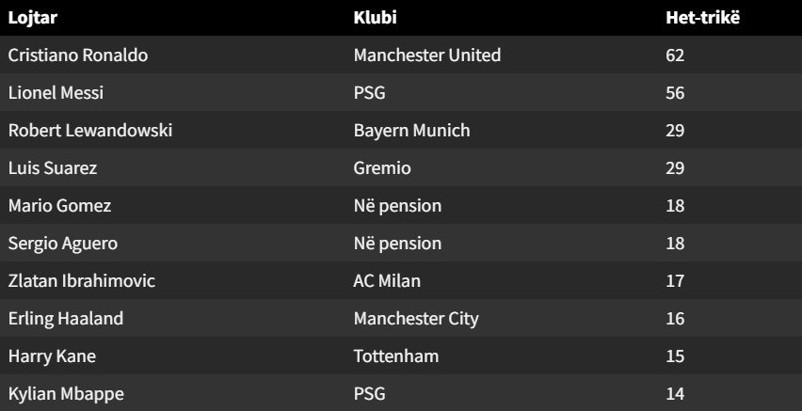The image size is (802, 411).
Task: Click the Luis Suarez row name
Action: [x=52, y=167]
